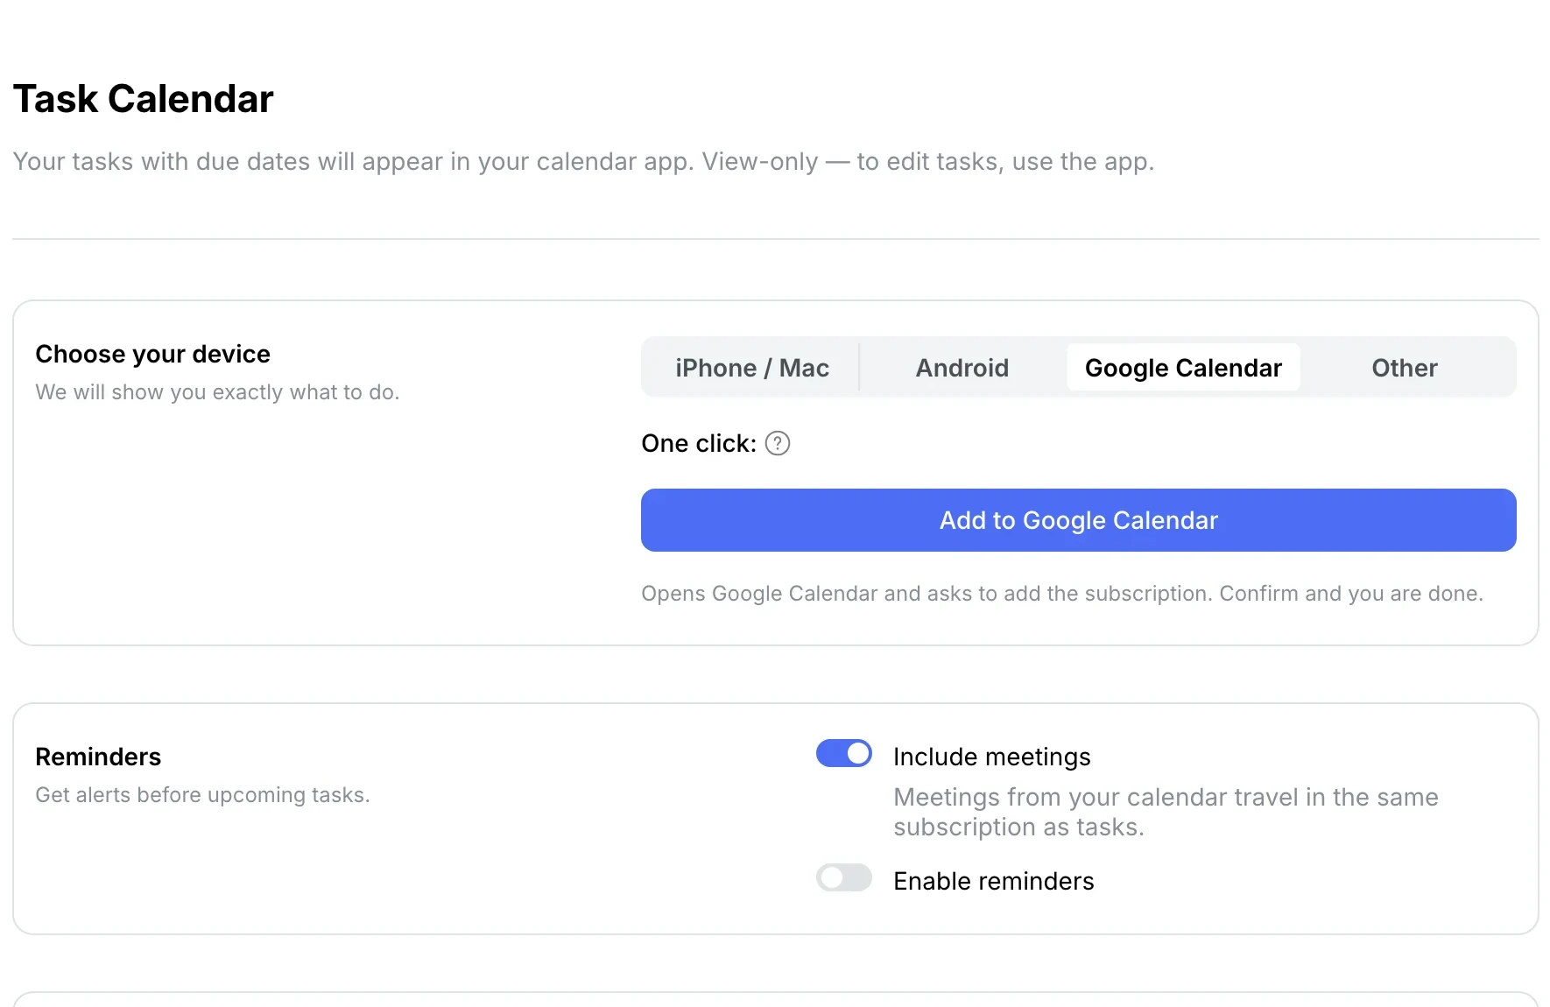Viewport: 1550px width, 1007px height.
Task: Click the 'Opens Google Calendar and asks' helper text
Action: point(1062,594)
